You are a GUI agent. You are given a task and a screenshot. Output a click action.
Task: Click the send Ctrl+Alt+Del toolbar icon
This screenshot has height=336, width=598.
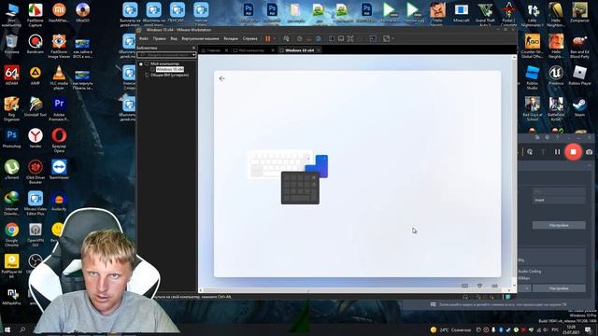286,38
